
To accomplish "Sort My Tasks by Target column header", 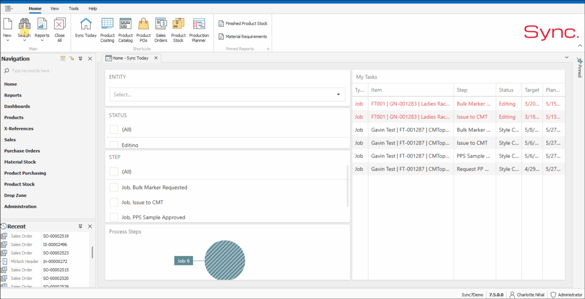I will tap(532, 90).
